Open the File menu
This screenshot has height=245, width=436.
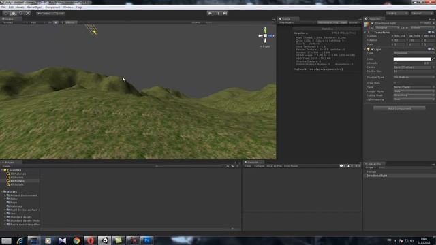point(3,7)
